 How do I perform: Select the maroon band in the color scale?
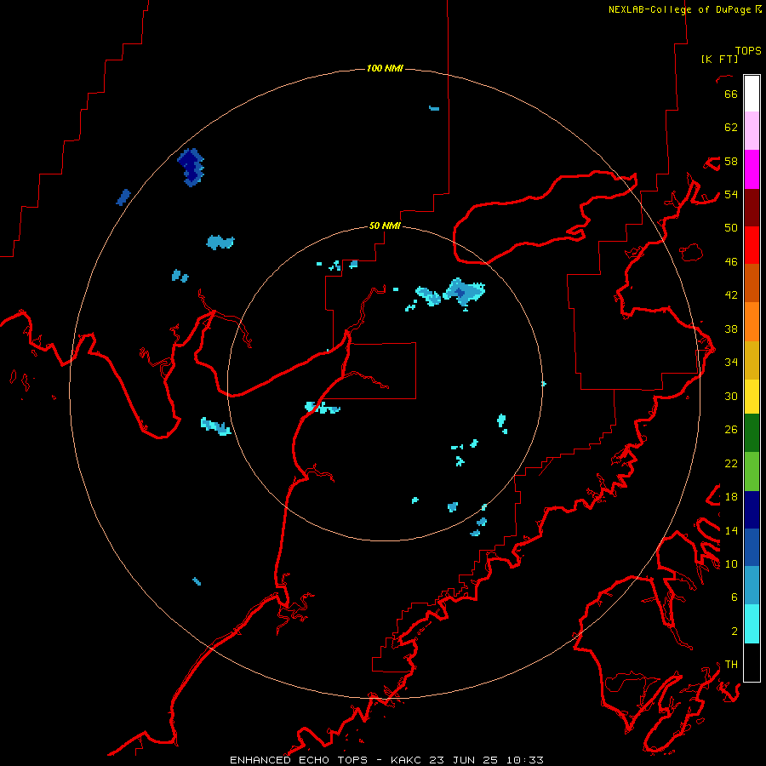point(752,208)
